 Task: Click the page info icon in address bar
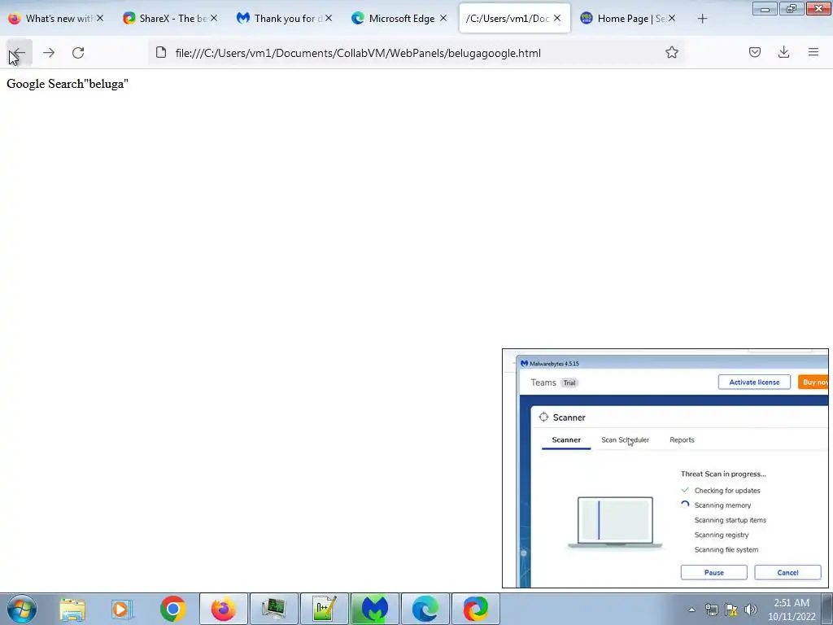point(161,53)
